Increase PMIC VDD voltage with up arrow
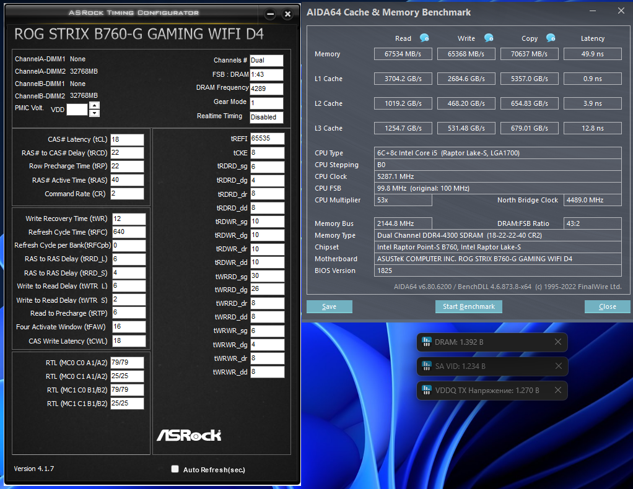Screen dimensions: 633x489 point(94,105)
